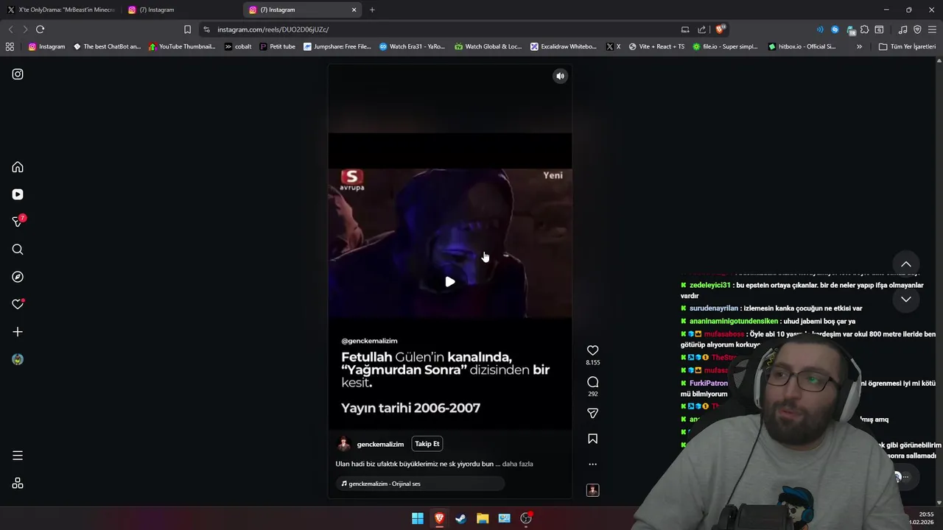Image resolution: width=943 pixels, height=530 pixels.
Task: Save the reel with bookmark icon
Action: [x=592, y=439]
